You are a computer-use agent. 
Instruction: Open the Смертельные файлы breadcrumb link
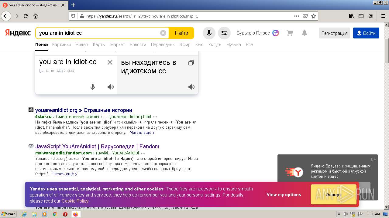77,117
